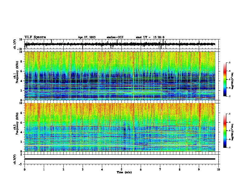Click the "VLF Spectra" plot title
The image size is (246, 190).
[x=35, y=37]
